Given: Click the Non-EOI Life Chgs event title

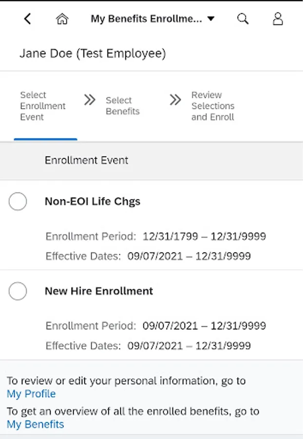Looking at the screenshot, I should point(93,201).
